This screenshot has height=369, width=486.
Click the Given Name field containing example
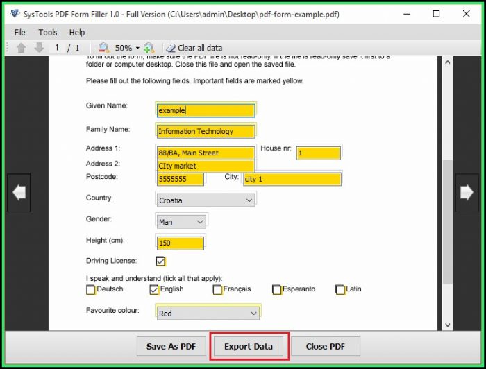pyautogui.click(x=206, y=110)
